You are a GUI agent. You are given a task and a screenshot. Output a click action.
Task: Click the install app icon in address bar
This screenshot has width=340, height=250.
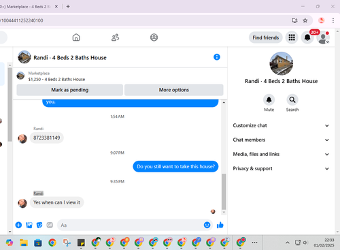[294, 20]
